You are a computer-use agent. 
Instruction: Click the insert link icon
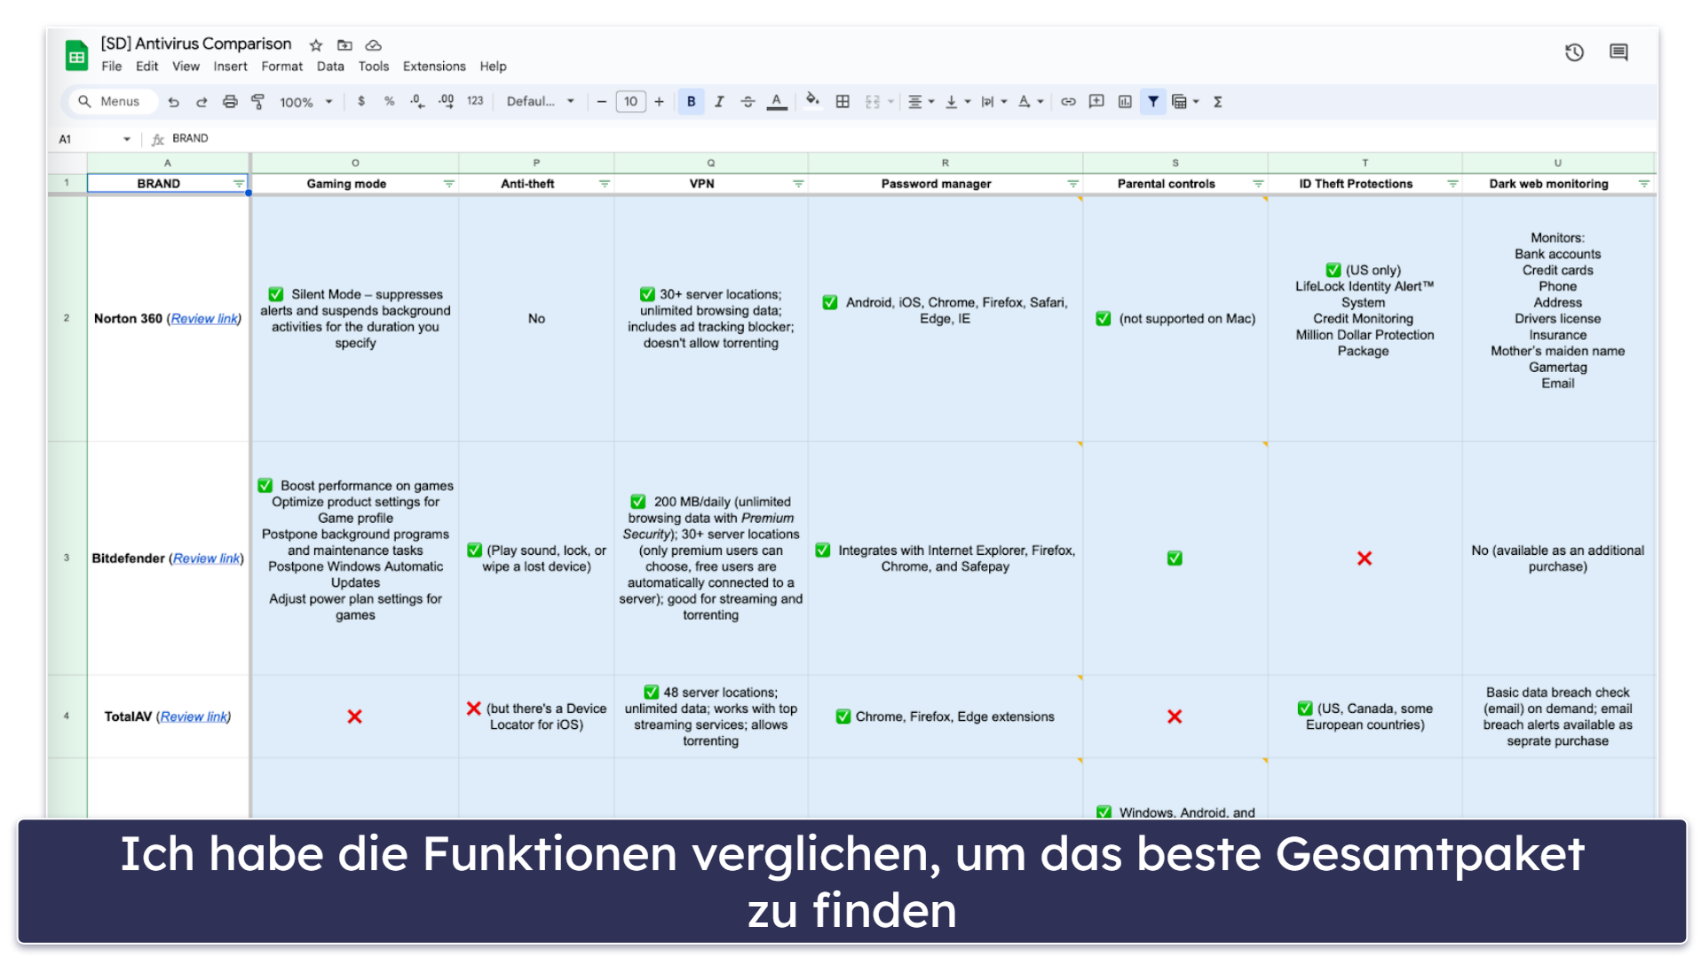(1068, 101)
